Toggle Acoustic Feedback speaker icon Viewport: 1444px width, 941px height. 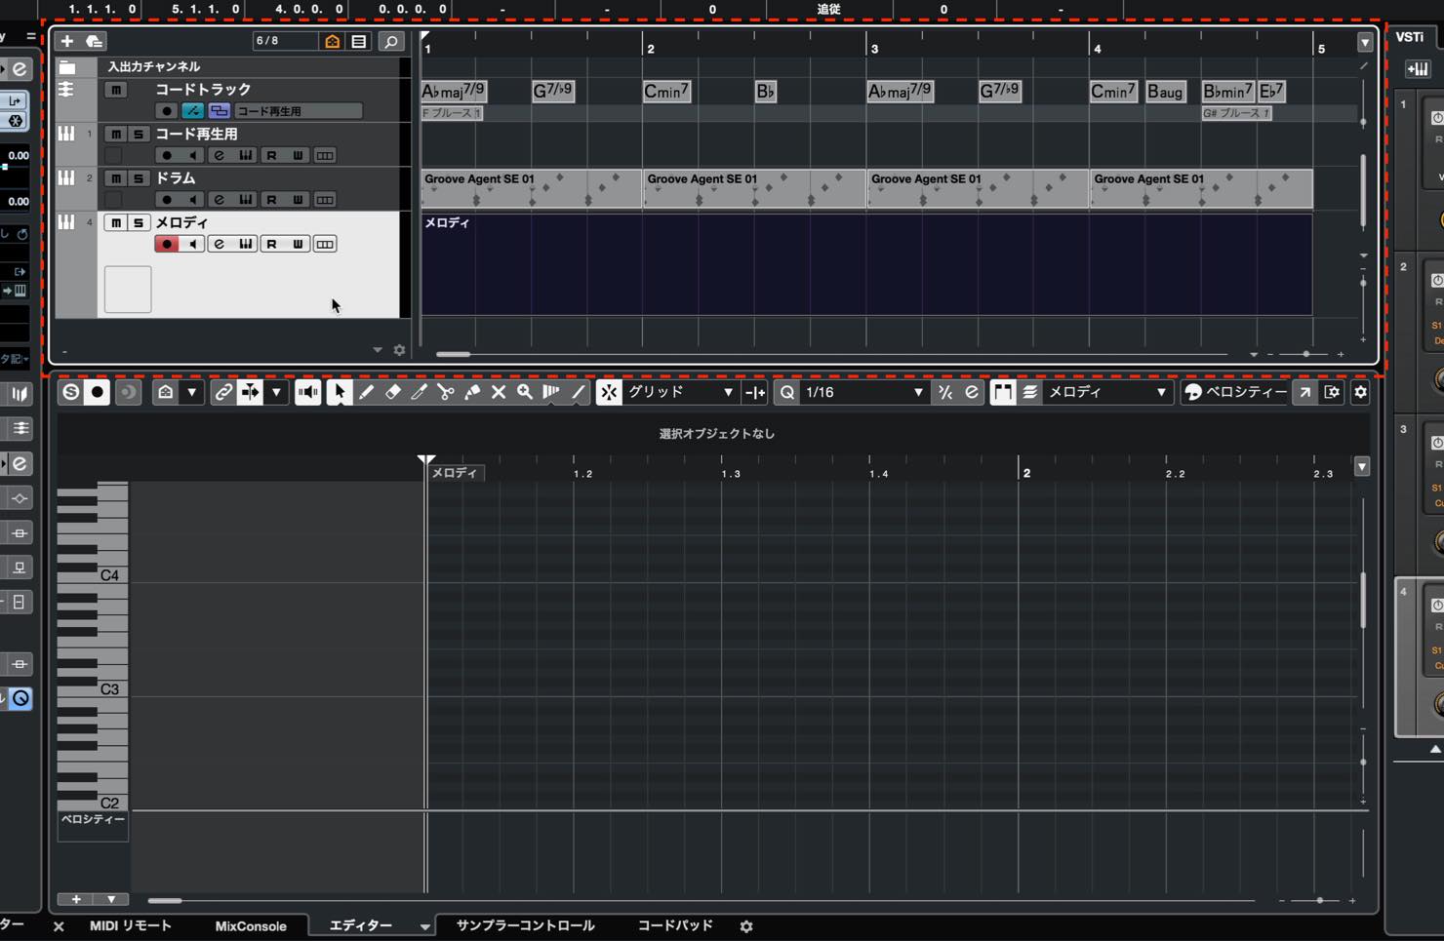(307, 392)
